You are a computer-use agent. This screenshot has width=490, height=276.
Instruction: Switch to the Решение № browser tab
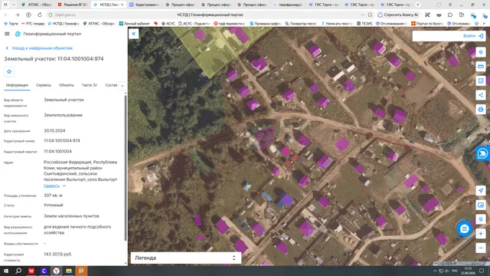coord(73,5)
